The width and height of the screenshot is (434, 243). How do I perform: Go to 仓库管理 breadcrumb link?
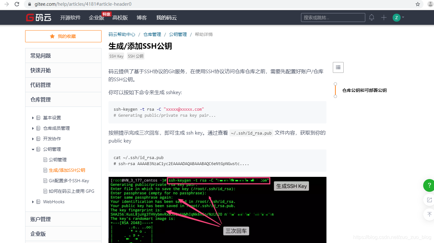152,34
